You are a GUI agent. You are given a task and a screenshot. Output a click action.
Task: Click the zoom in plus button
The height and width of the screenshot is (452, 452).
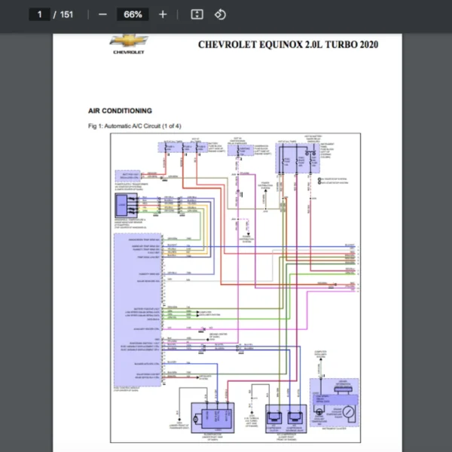coord(163,14)
